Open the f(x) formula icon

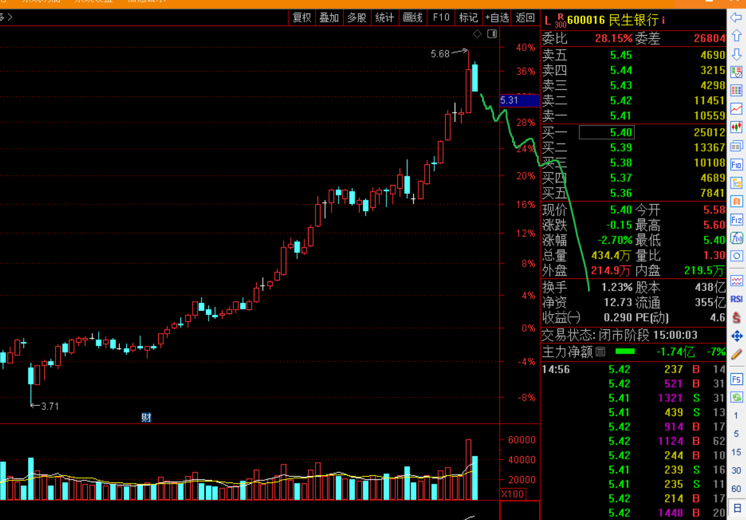tap(736, 237)
